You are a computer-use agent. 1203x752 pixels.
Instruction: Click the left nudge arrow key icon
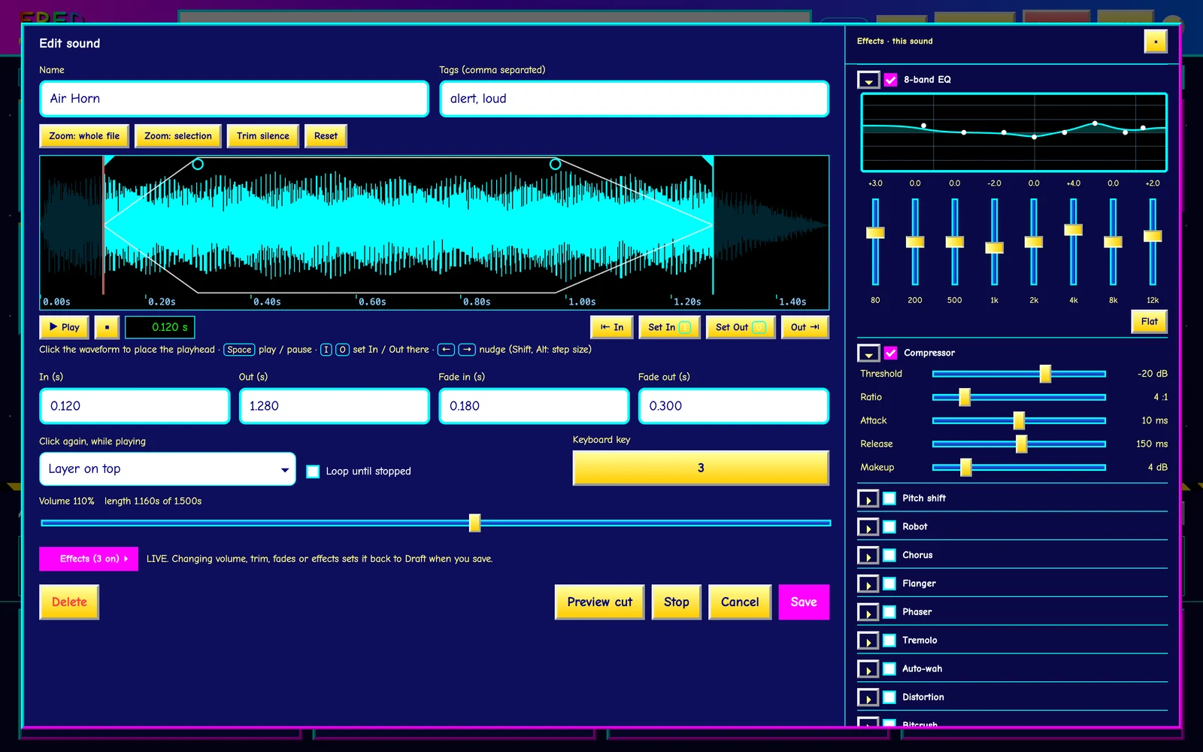446,350
